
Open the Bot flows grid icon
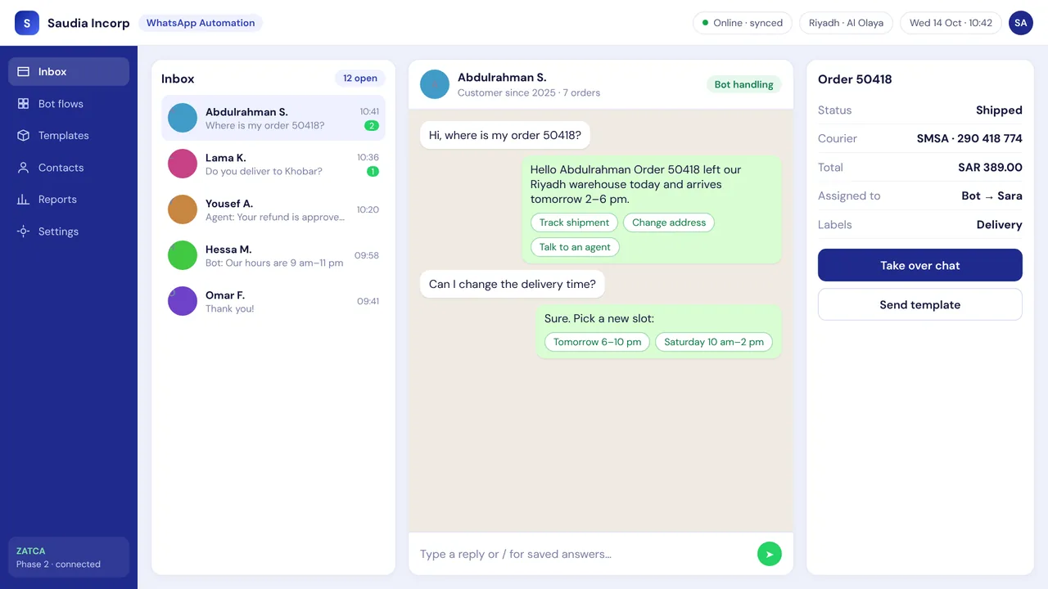coord(23,104)
